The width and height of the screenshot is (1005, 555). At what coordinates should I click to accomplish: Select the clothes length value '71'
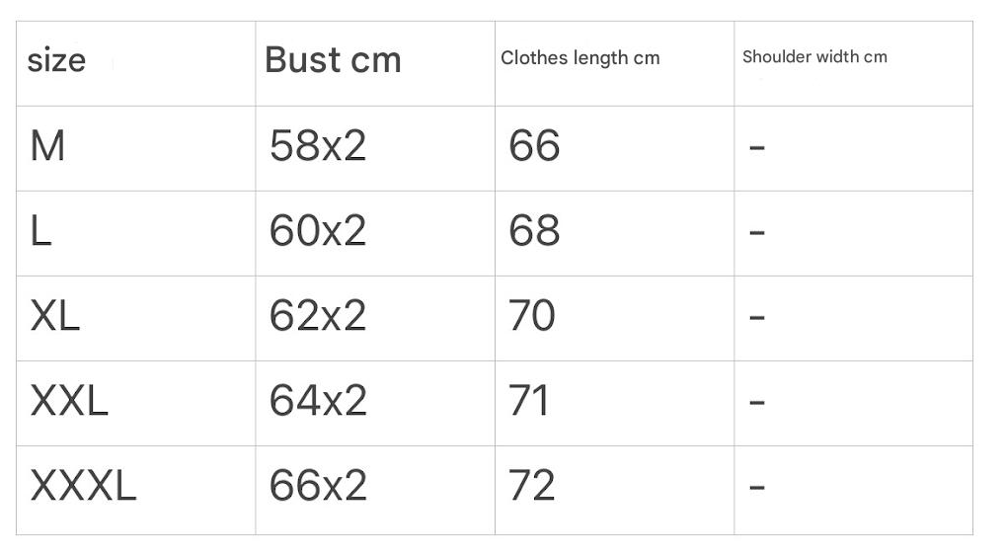point(529,401)
